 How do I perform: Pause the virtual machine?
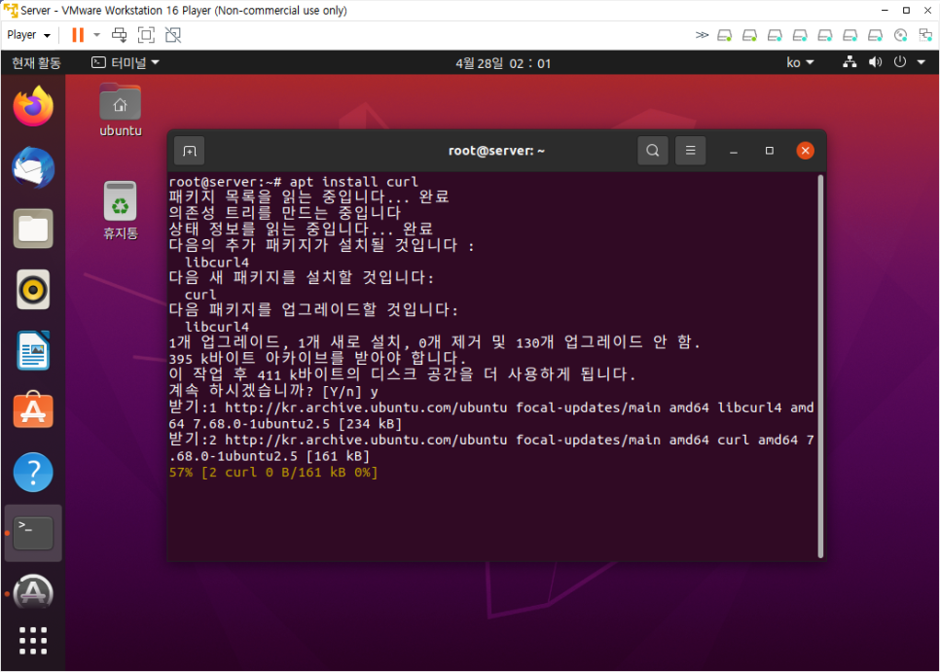point(78,35)
